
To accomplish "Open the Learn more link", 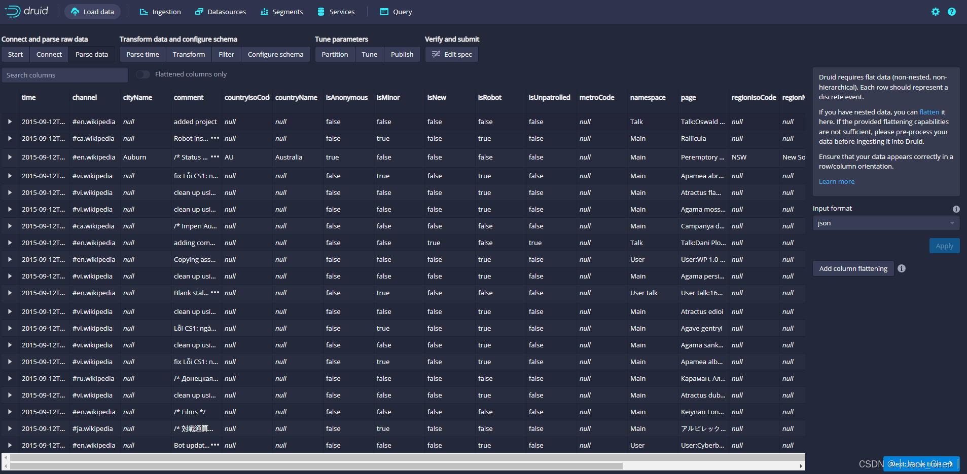I will tap(837, 181).
